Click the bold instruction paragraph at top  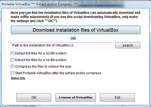[x=75, y=17]
